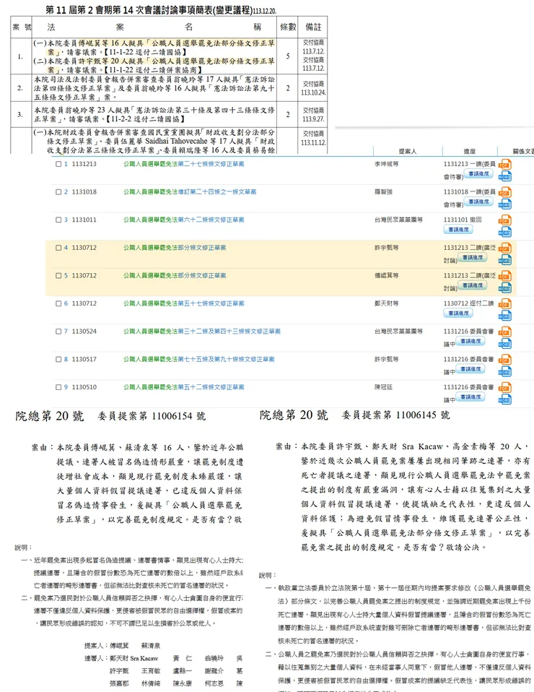Click date 1131018 in row 2
Viewport: 534px width, 692px height.
coord(84,192)
